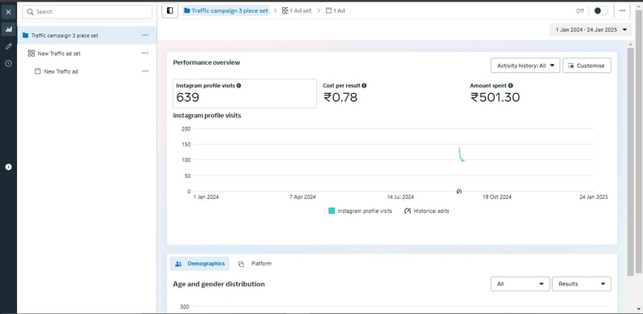Screen dimensions: 643x314
Task: Open more options for Traffic campaign 3 piece set
Action: pyautogui.click(x=145, y=36)
